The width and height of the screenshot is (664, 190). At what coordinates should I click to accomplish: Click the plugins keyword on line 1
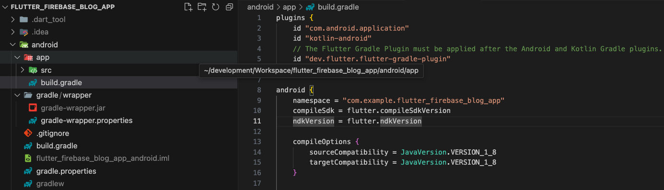(x=291, y=18)
